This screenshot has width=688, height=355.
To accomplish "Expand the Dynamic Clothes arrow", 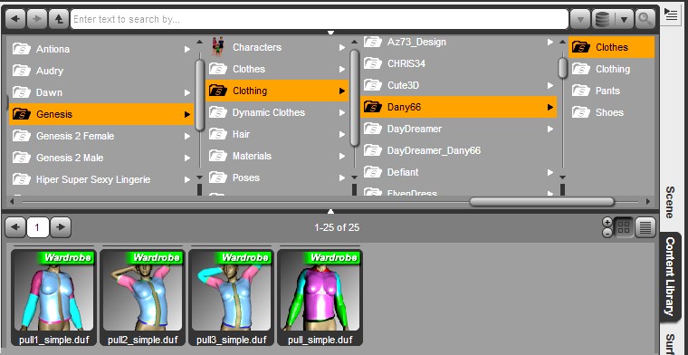I will coord(342,113).
